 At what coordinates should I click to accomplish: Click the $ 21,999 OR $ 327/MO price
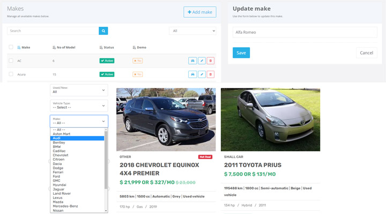point(147,182)
